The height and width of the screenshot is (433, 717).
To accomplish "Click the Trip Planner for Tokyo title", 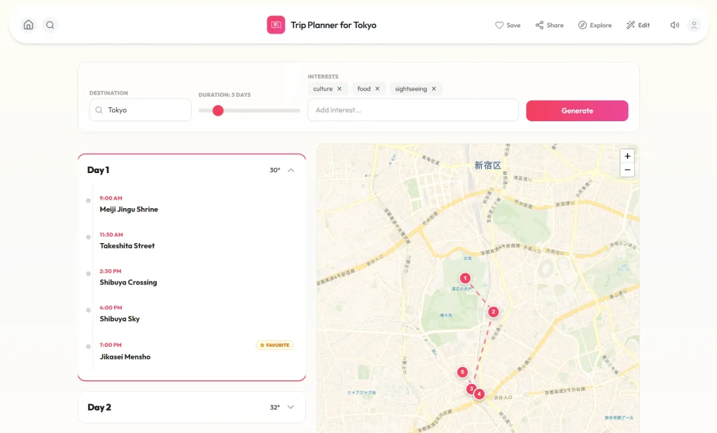I will tap(333, 25).
